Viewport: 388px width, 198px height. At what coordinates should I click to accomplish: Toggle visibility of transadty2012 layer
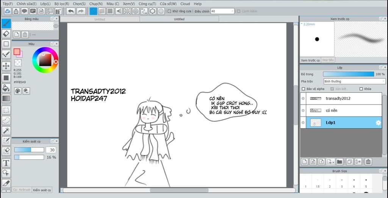[x=303, y=98]
